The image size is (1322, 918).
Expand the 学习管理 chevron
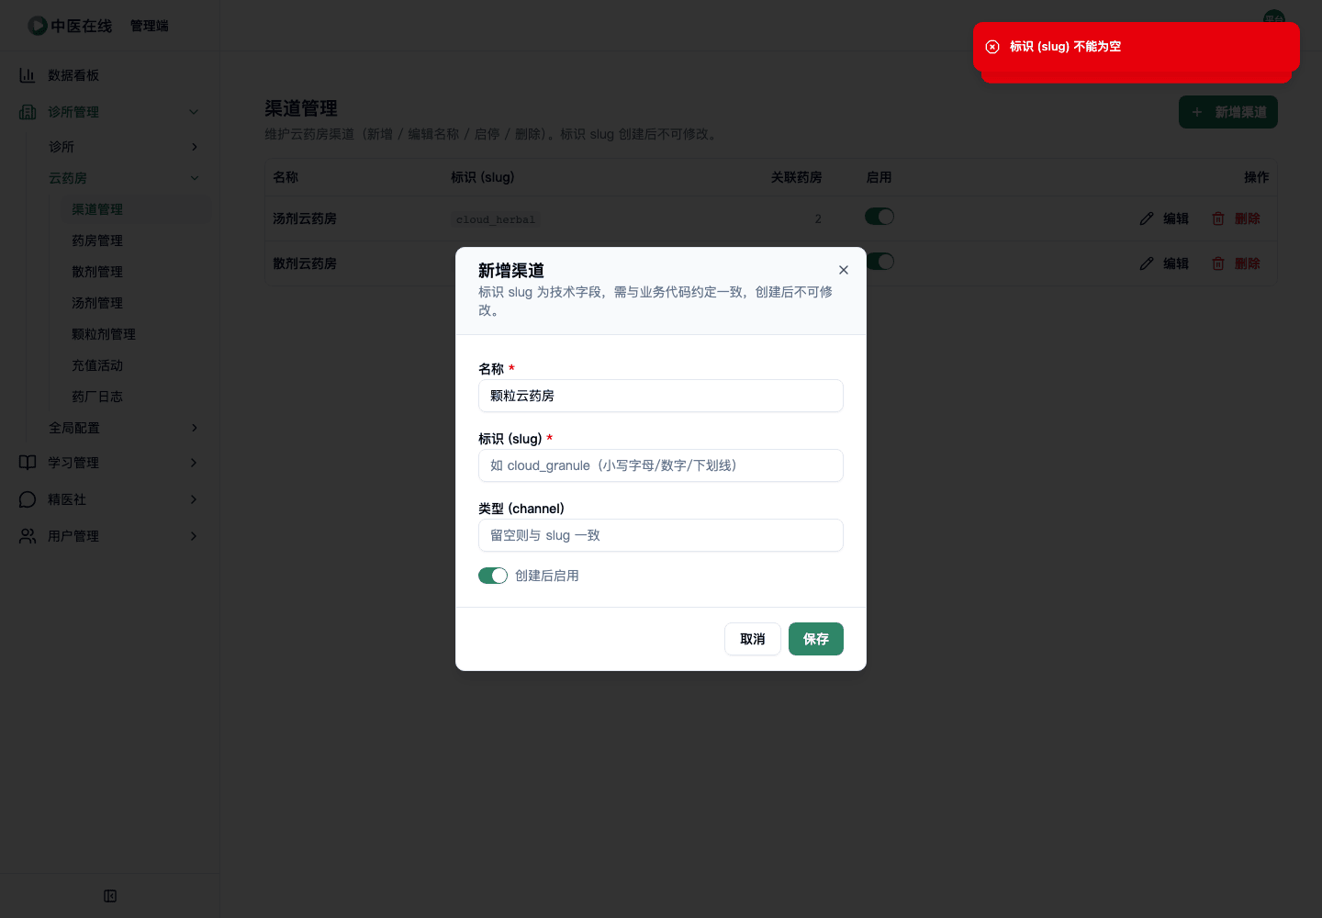[x=194, y=463]
